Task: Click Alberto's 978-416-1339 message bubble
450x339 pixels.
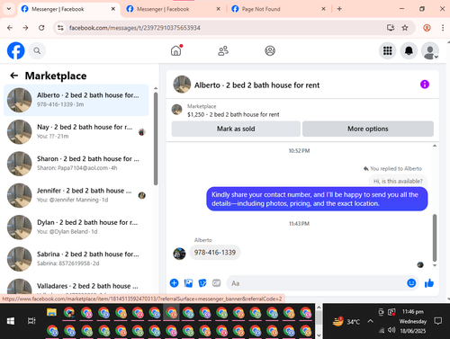Action: (x=215, y=253)
